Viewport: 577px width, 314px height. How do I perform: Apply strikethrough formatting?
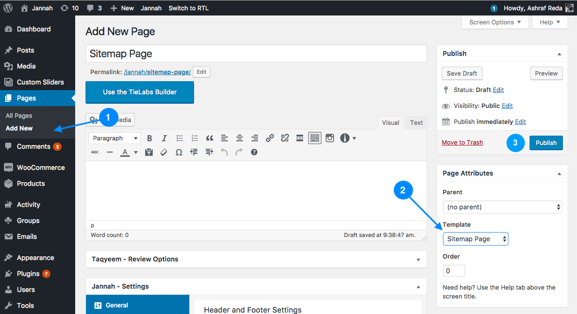click(95, 152)
